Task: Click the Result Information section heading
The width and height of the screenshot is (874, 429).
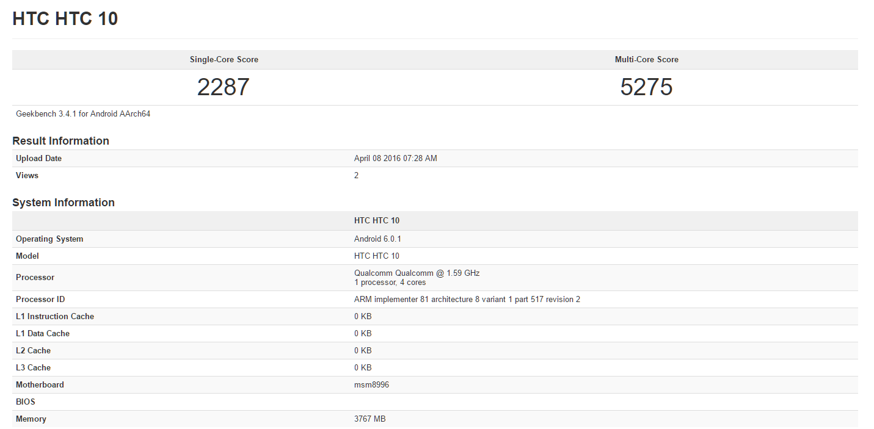Action: tap(60, 141)
